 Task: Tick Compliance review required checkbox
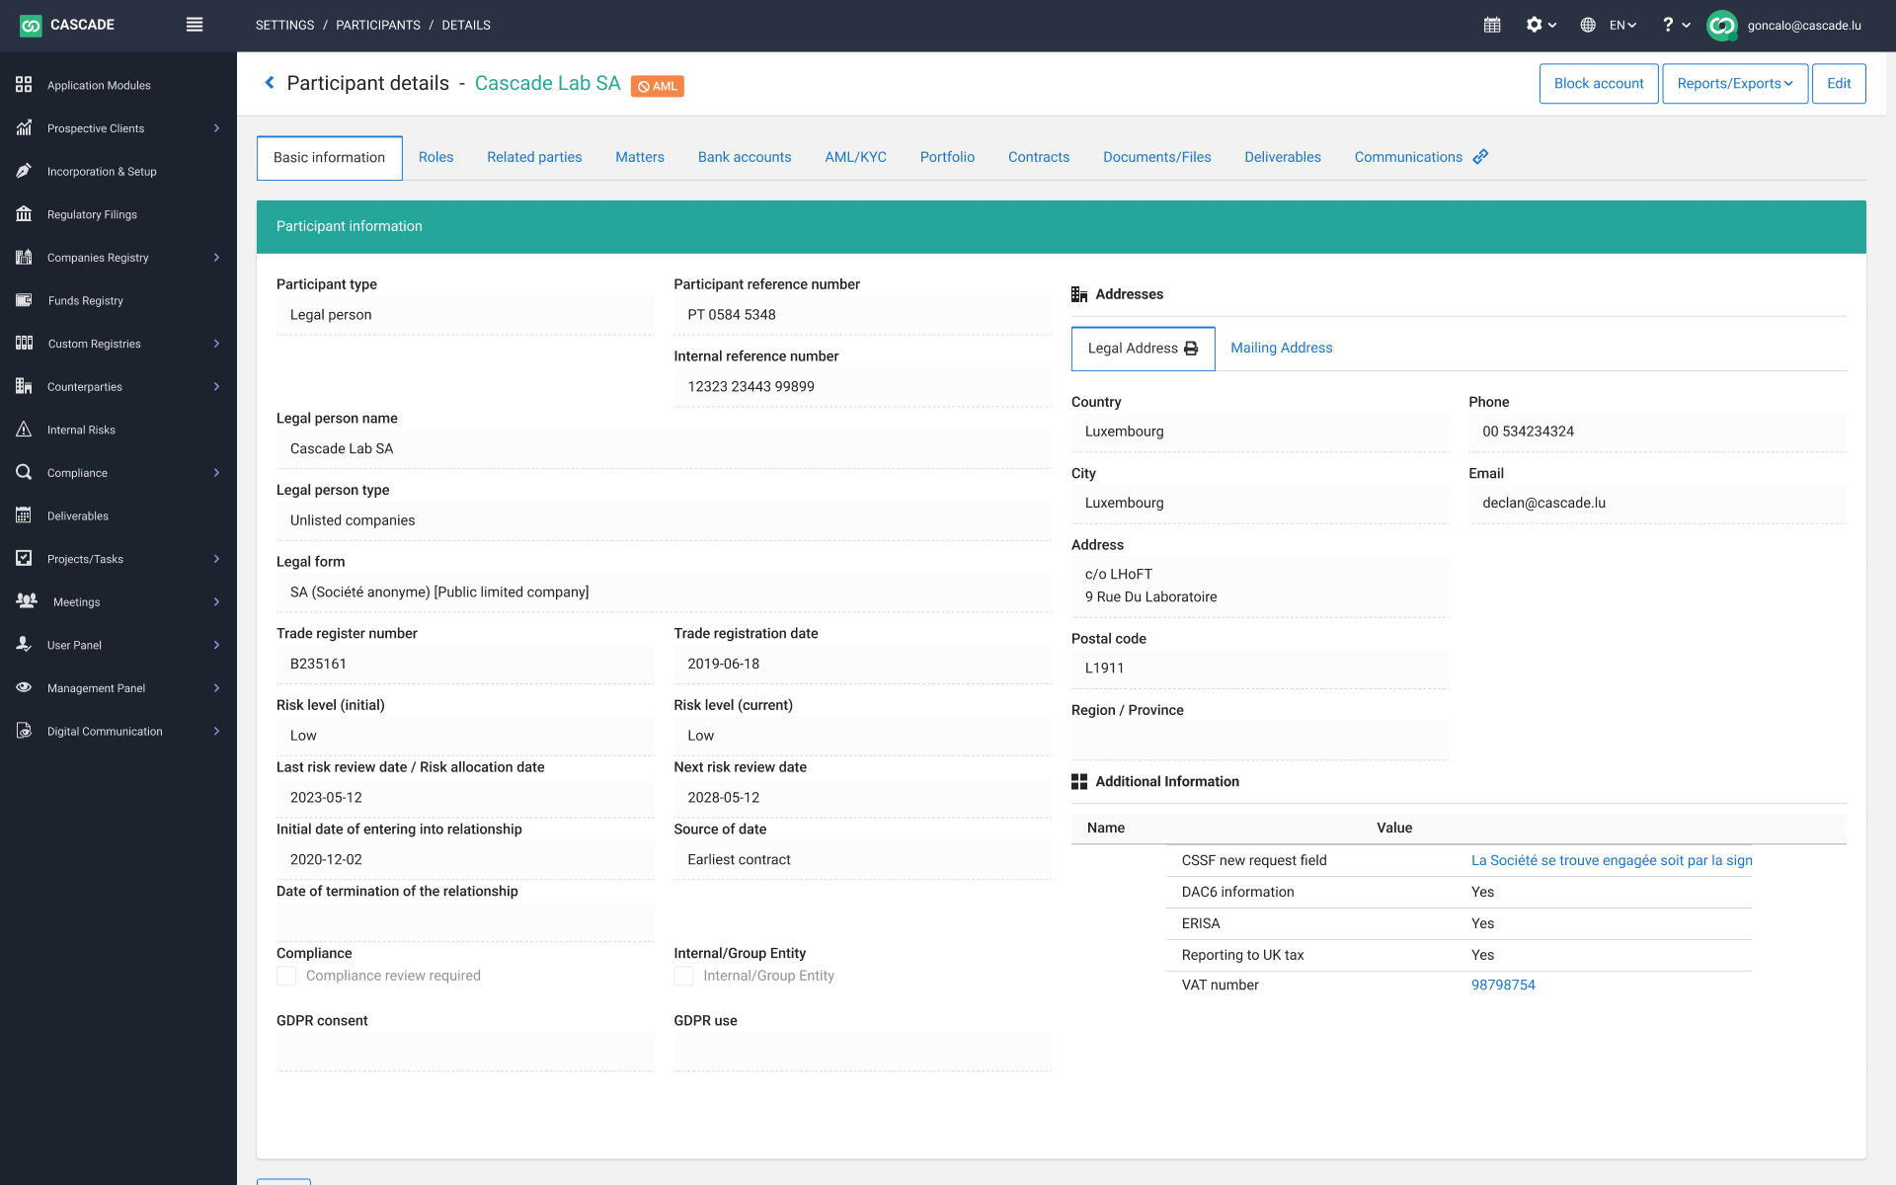[x=286, y=976]
